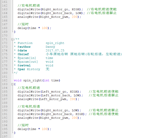Click value '200' on line 165
Viewport: 146px width, 138px height.
(75, 17)
